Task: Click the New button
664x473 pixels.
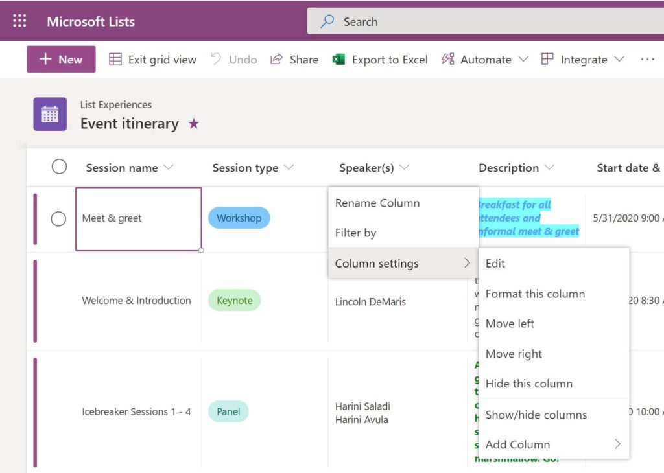Action: tap(61, 59)
